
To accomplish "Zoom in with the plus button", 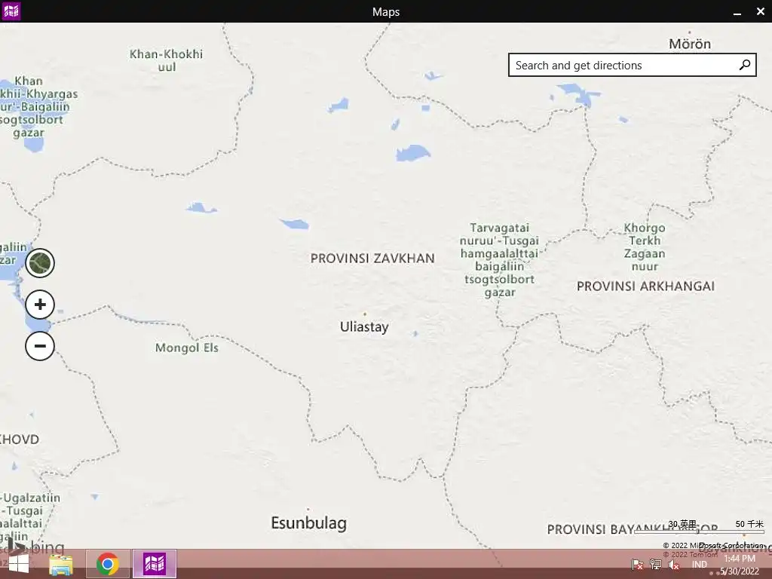I will click(x=40, y=305).
